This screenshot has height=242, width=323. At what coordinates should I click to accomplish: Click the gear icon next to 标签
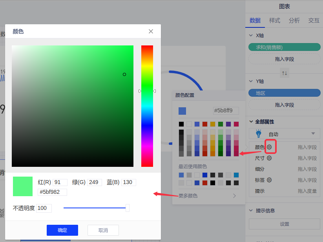click(x=269, y=180)
